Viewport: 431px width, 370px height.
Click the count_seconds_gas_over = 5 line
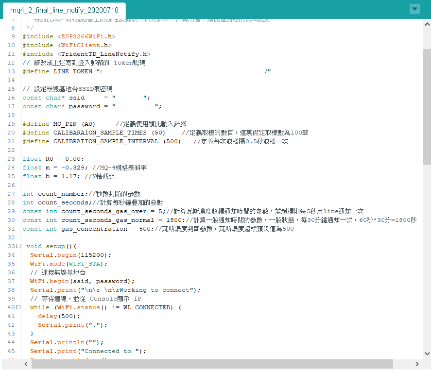coord(193,212)
